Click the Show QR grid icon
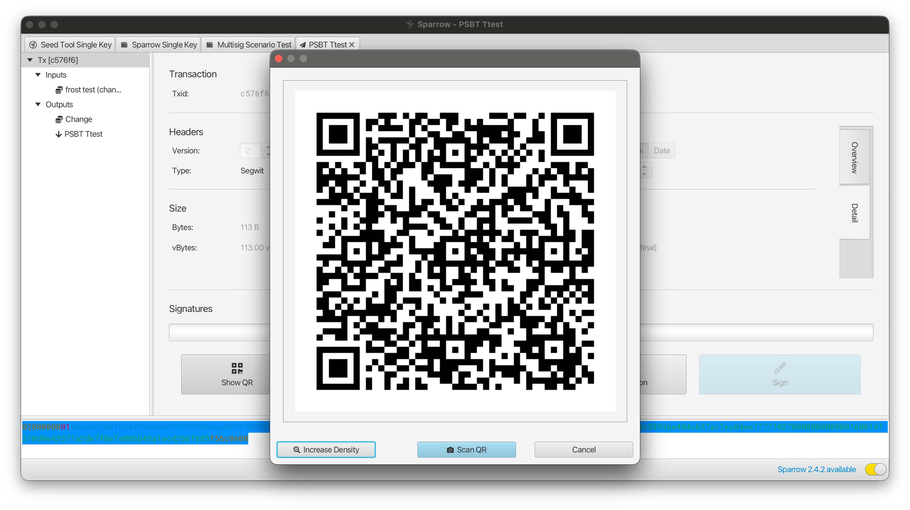 (237, 368)
